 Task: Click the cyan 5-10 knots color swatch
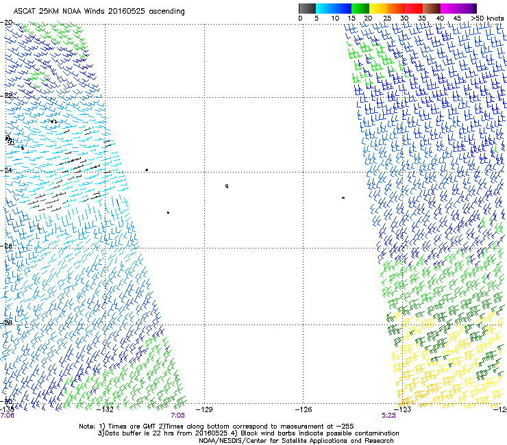(x=325, y=8)
